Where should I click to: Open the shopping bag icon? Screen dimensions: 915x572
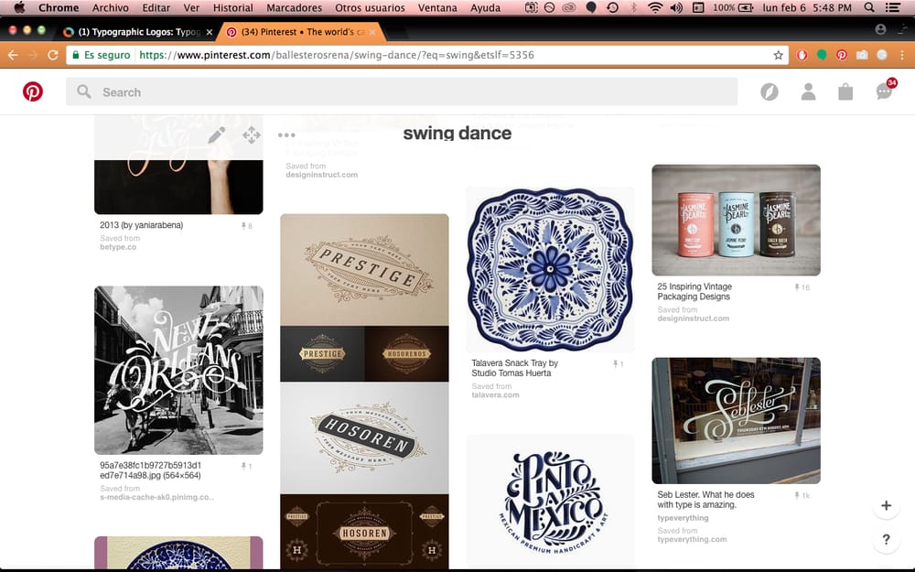tap(845, 92)
